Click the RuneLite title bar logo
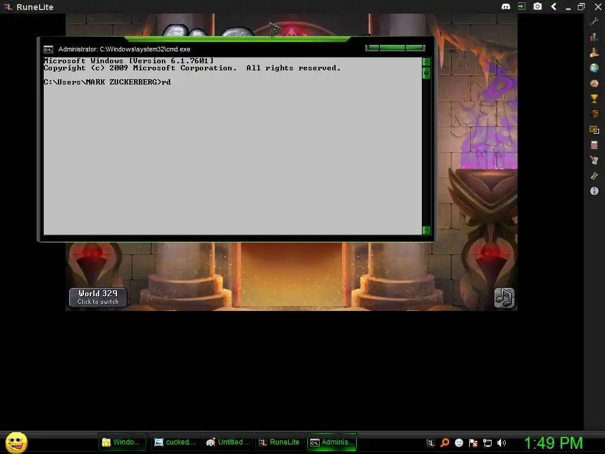 [x=8, y=7]
